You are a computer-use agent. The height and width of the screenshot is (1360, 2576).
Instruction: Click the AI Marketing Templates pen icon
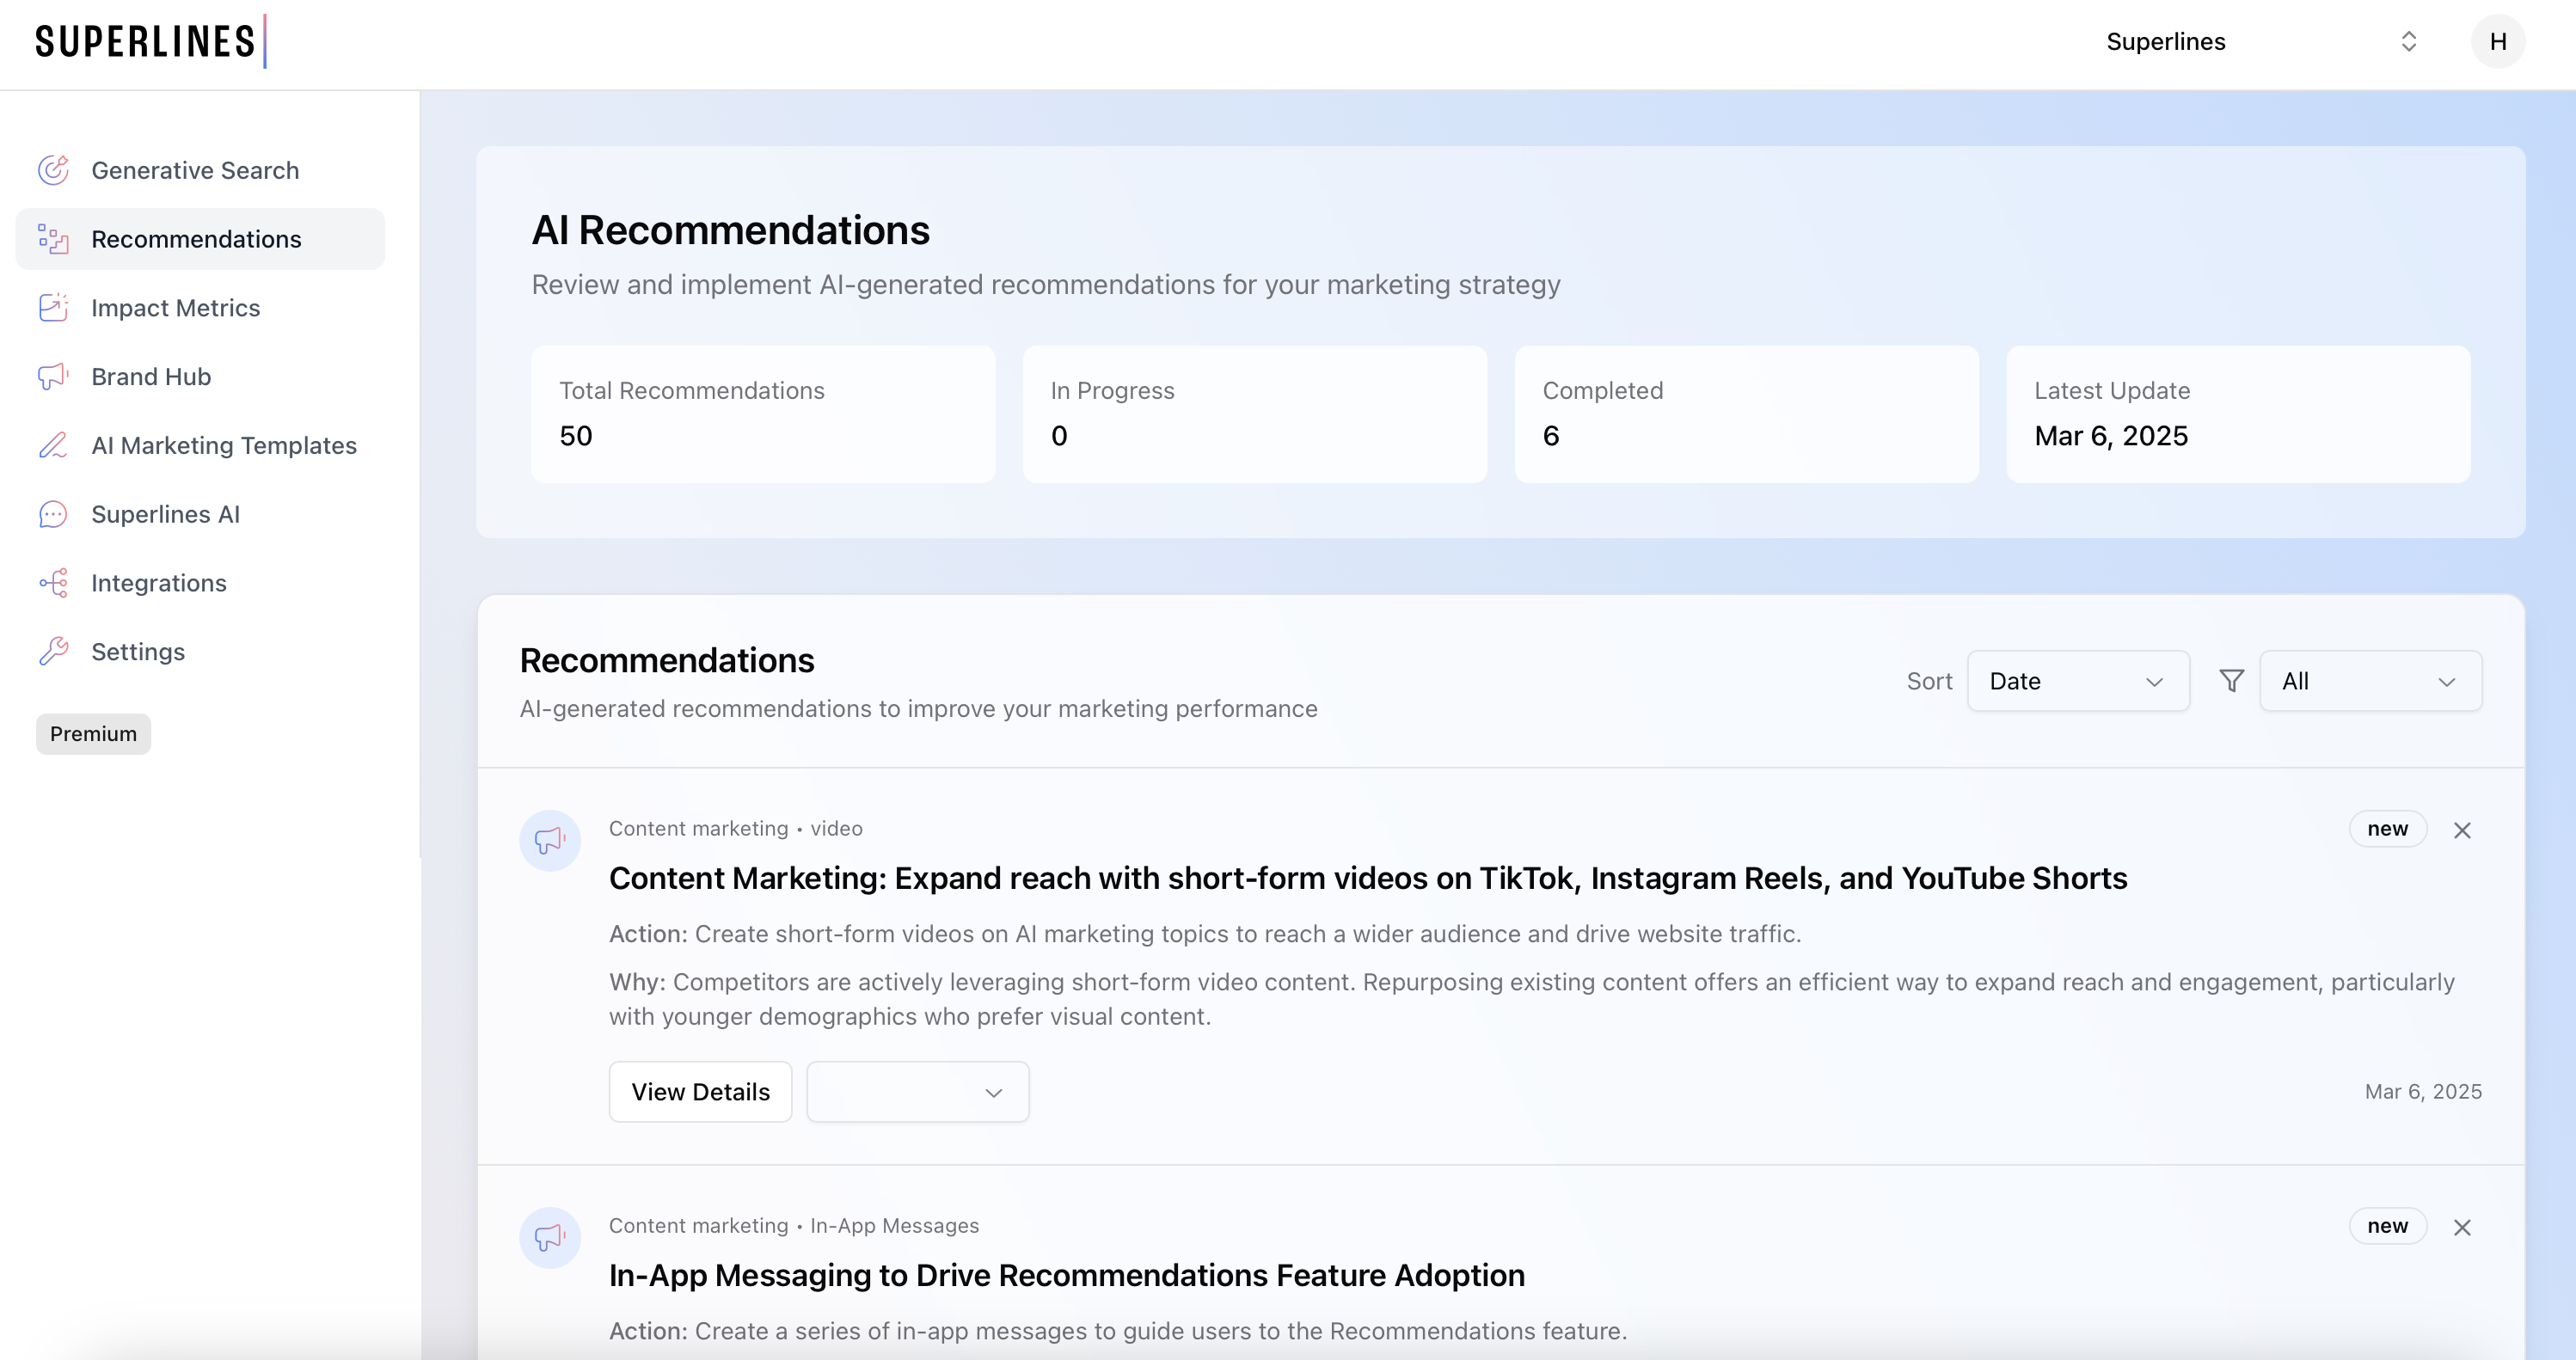53,445
